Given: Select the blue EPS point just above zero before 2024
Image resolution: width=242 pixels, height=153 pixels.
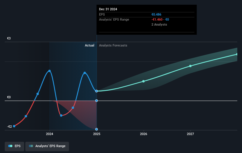Looking at the screenshot, I should 38,94.
